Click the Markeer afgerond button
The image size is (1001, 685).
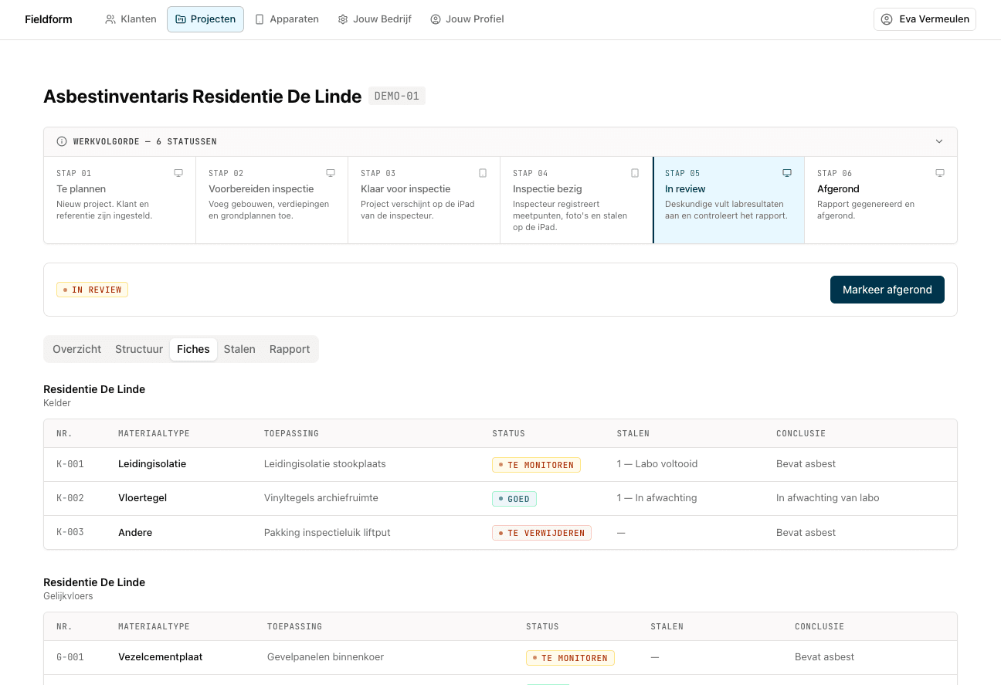coord(887,290)
